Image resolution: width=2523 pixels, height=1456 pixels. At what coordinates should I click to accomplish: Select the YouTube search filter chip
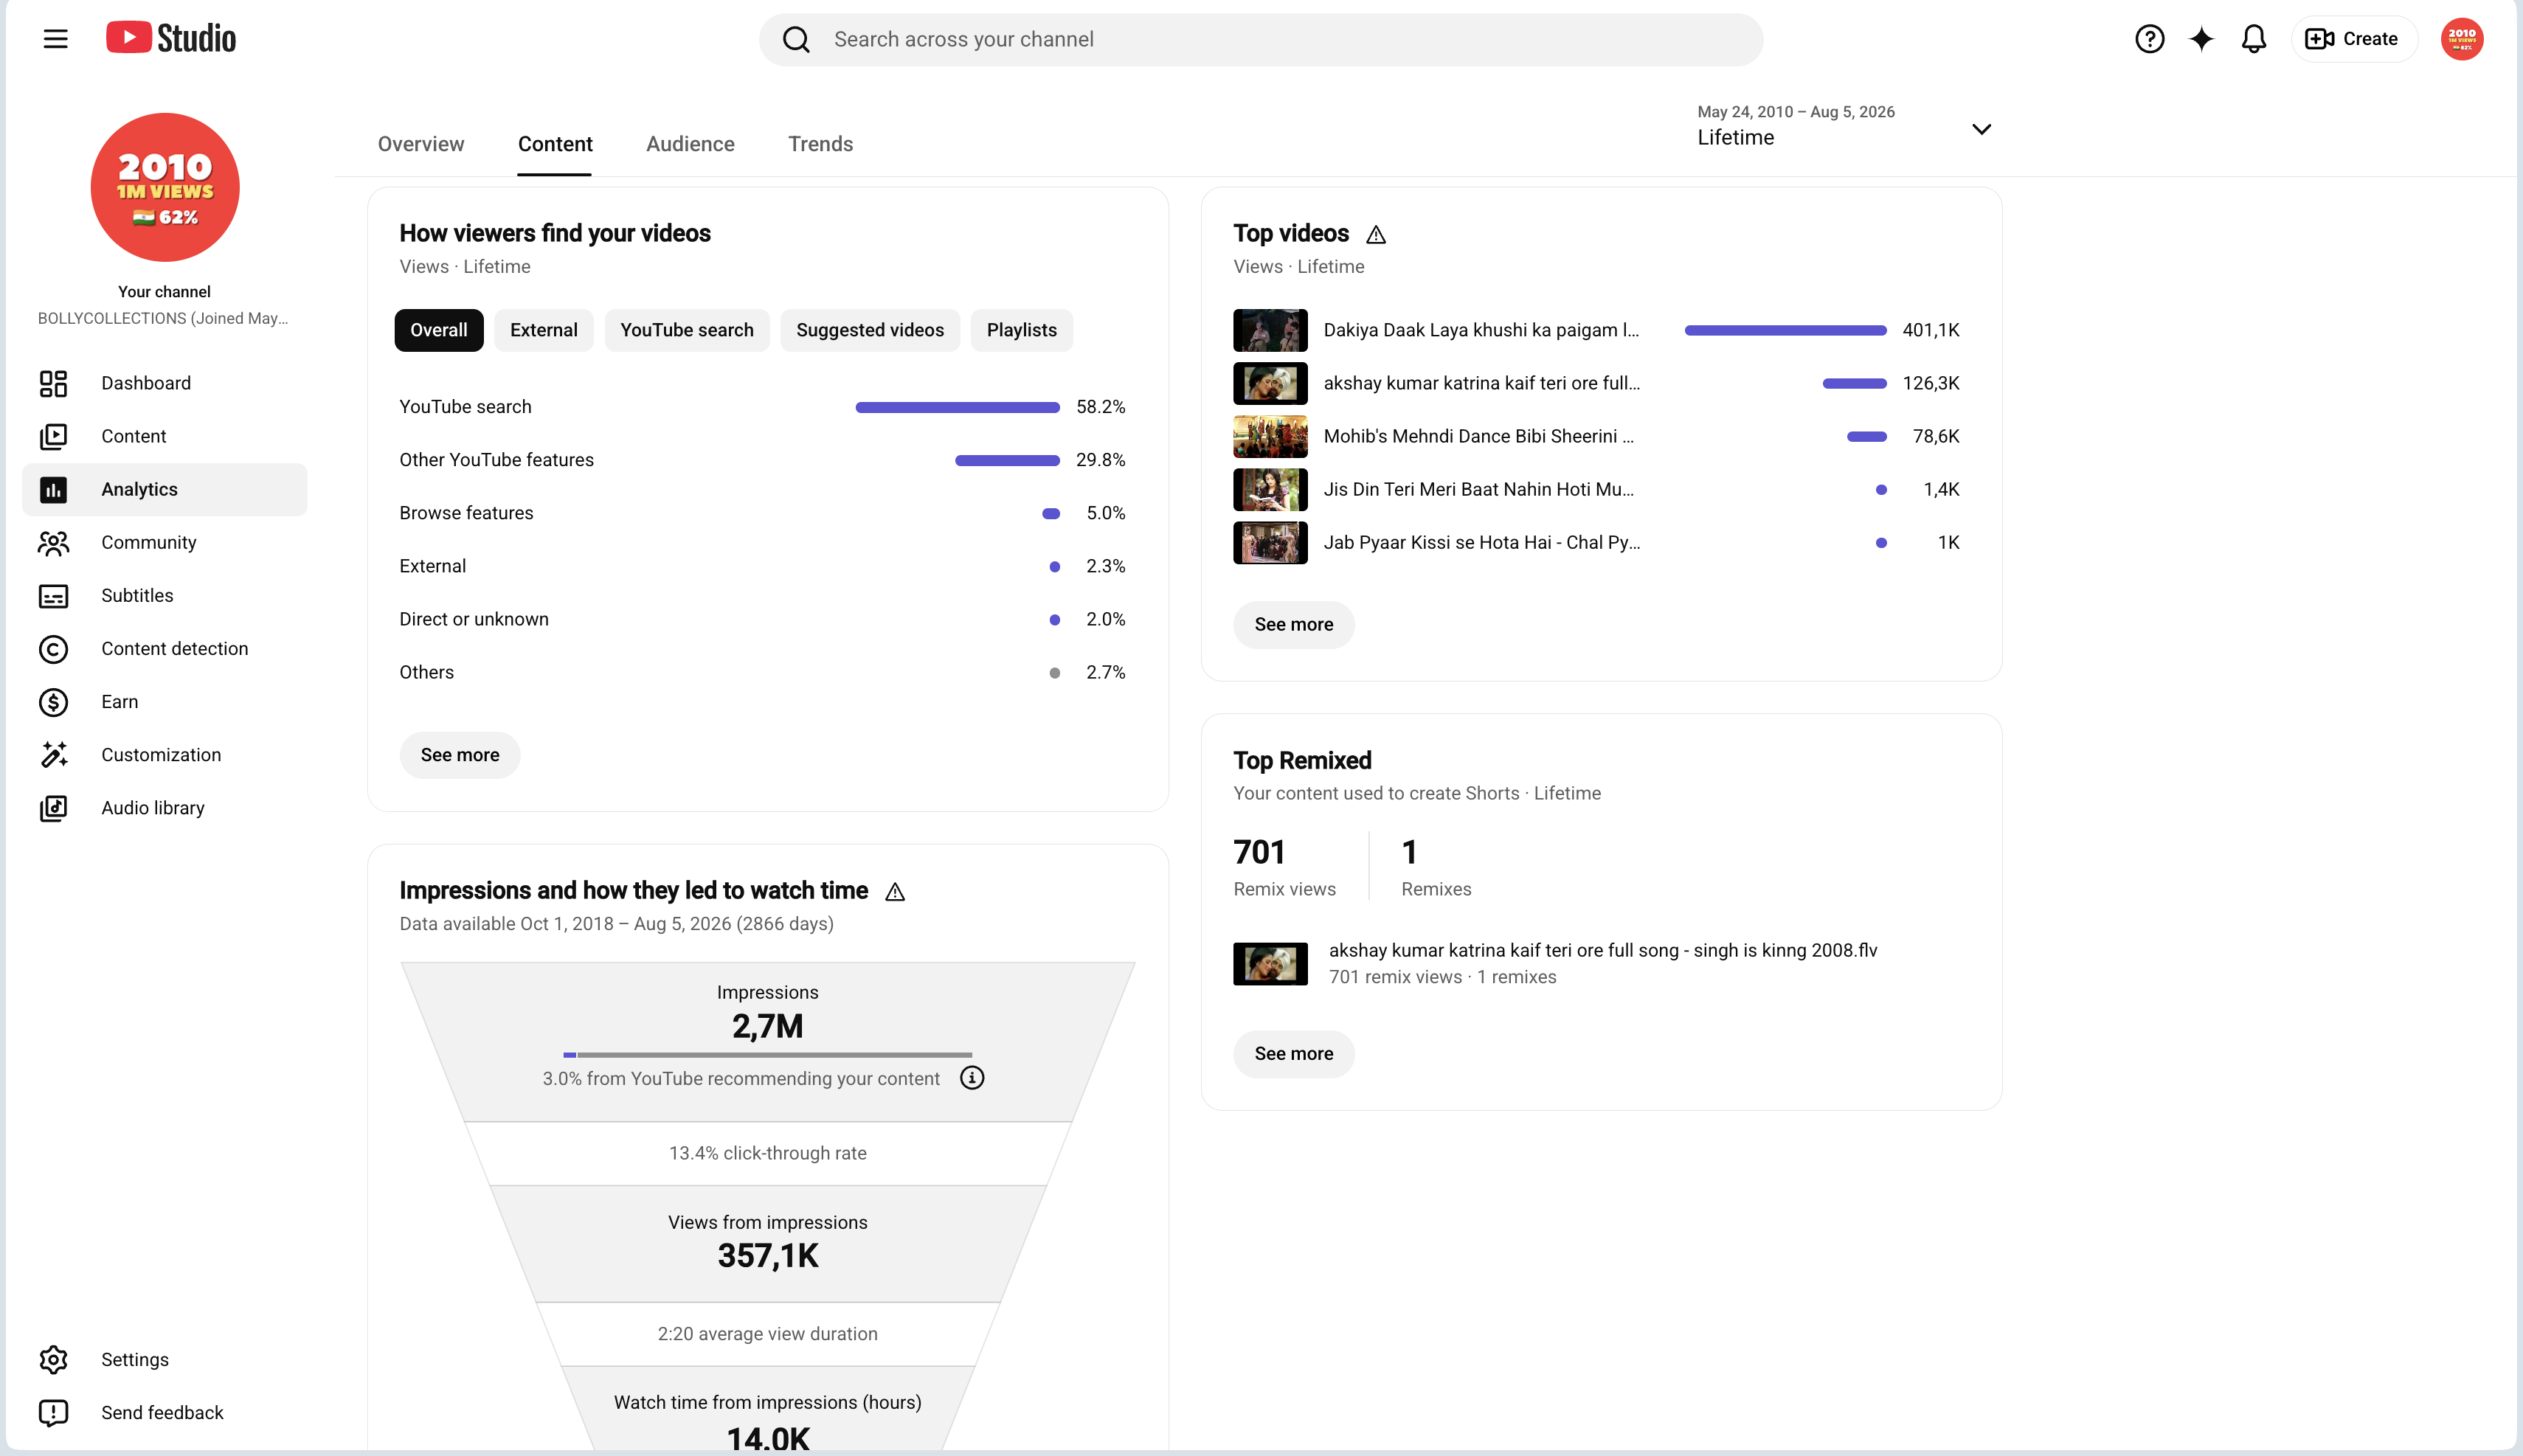click(x=686, y=330)
